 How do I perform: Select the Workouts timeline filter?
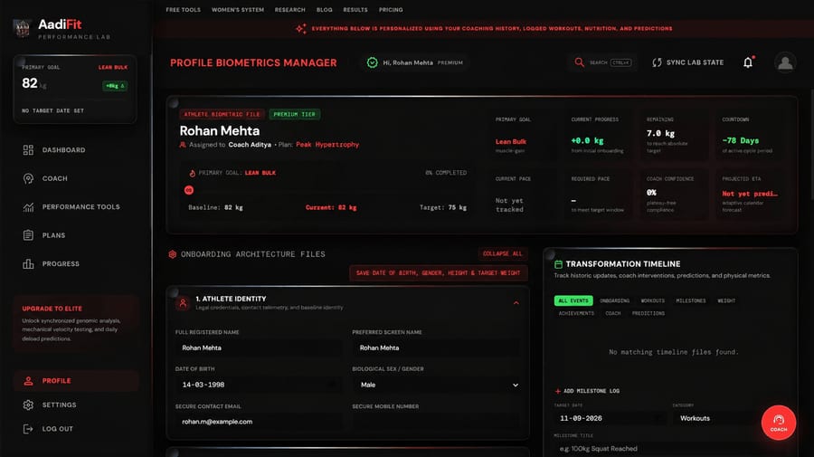[652, 300]
